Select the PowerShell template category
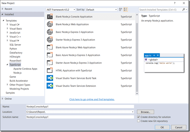This screenshot has height=132, width=190. coord(15,61)
